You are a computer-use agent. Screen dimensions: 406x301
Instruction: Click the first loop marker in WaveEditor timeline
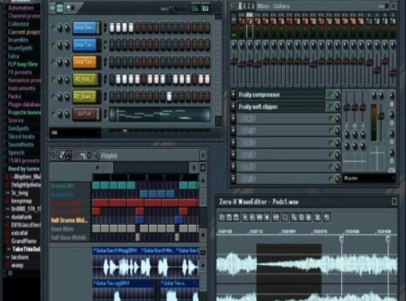pos(342,239)
